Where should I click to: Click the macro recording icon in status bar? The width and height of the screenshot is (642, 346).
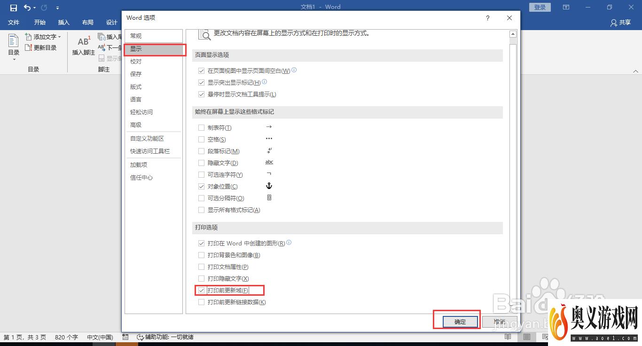[125, 337]
